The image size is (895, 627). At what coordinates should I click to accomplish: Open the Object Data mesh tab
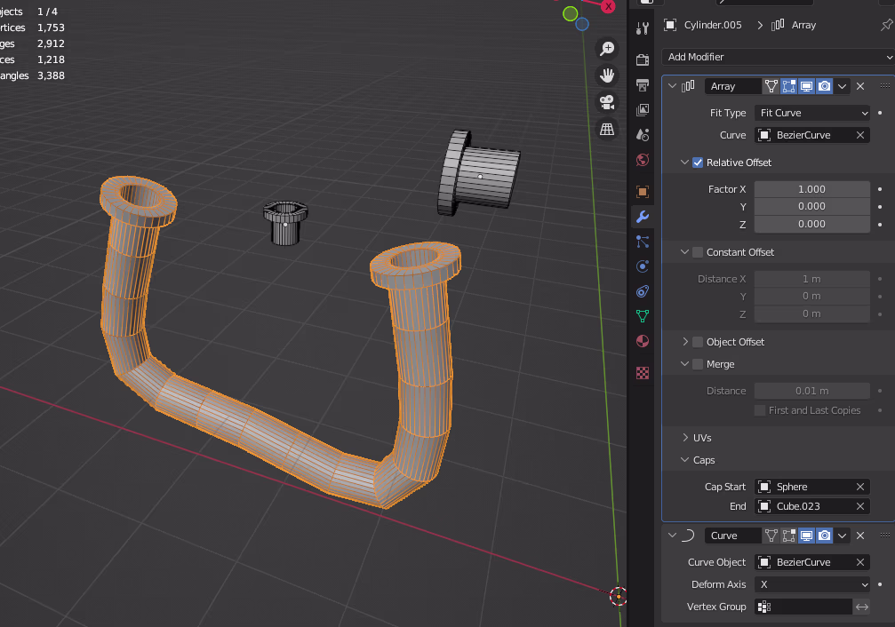click(x=642, y=316)
